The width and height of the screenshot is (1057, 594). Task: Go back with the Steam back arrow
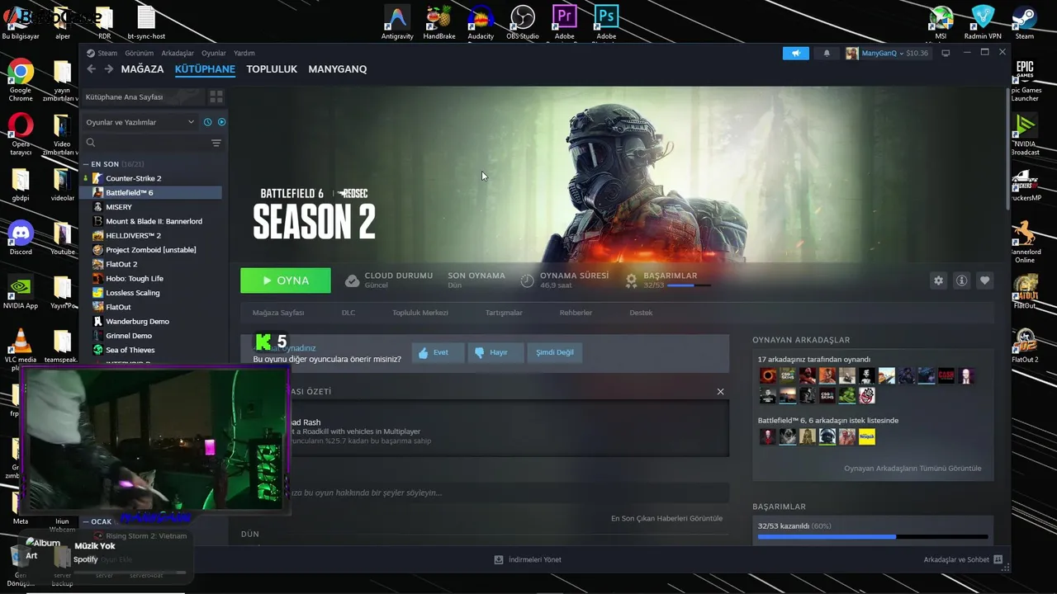click(x=92, y=69)
